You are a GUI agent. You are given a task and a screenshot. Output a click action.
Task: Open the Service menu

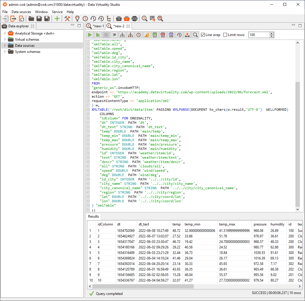pos(57,12)
